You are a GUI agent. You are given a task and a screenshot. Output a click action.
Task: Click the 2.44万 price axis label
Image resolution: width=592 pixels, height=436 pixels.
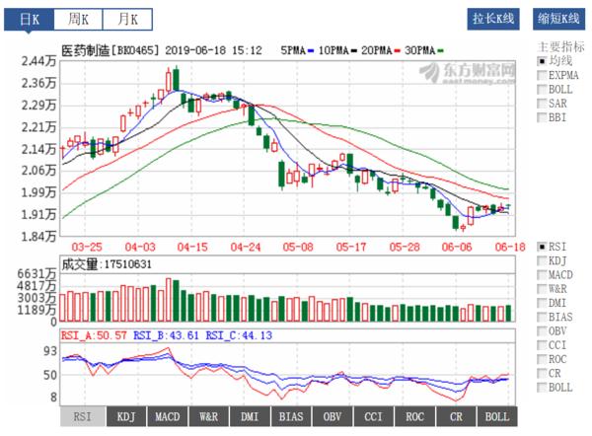[x=38, y=61]
